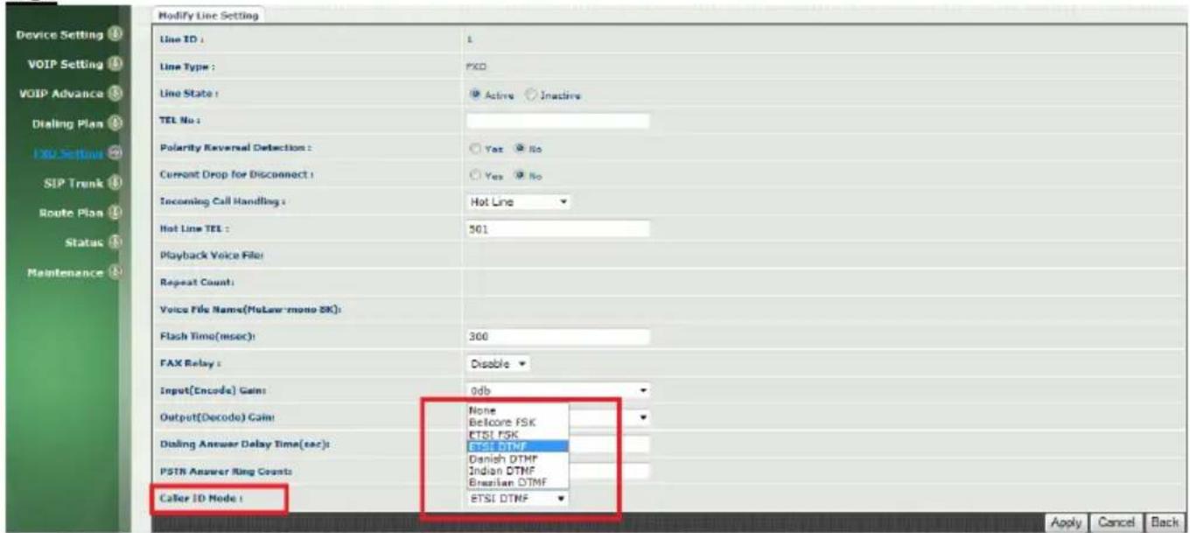Click the TEL No input field

tap(557, 121)
